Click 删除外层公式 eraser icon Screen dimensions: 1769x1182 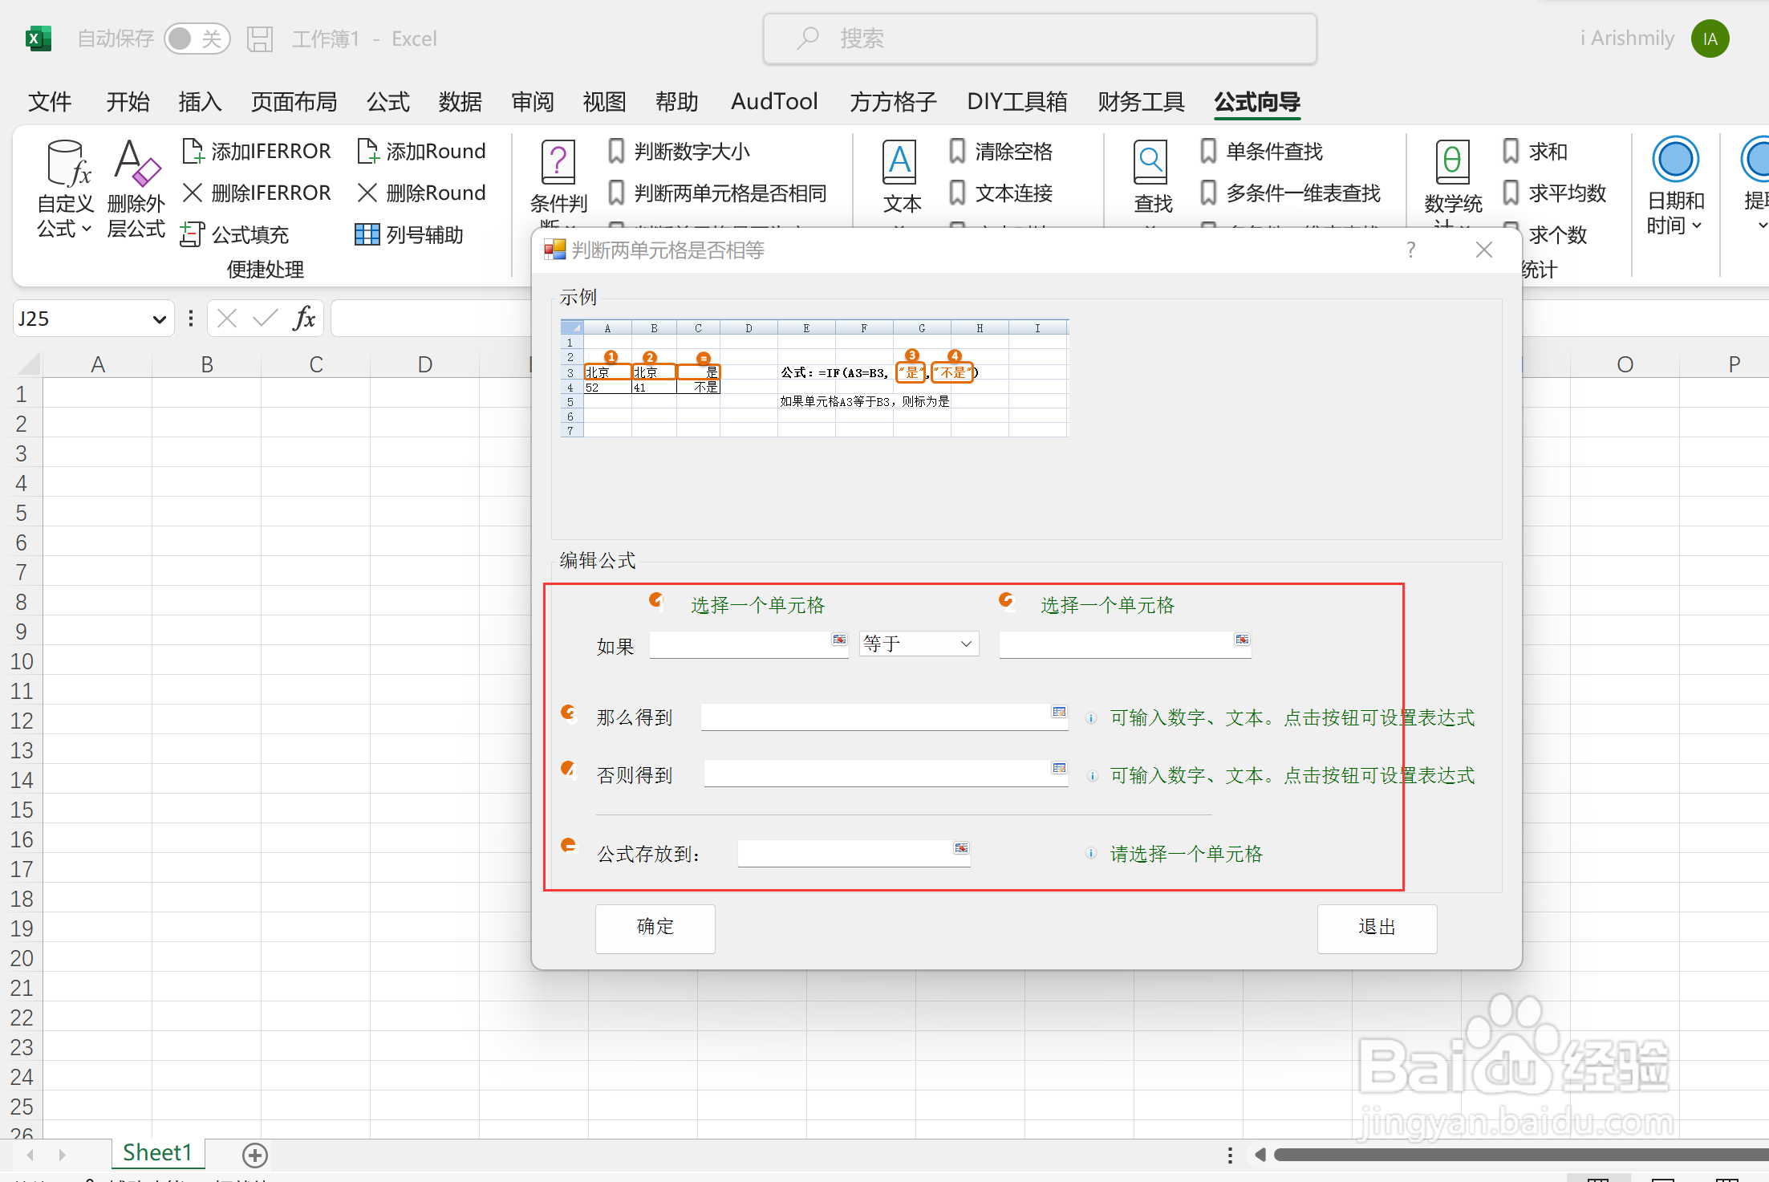pyautogui.click(x=136, y=163)
